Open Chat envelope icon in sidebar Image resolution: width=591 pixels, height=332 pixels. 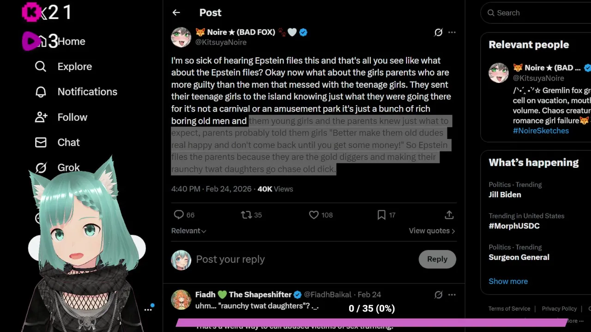tap(41, 142)
